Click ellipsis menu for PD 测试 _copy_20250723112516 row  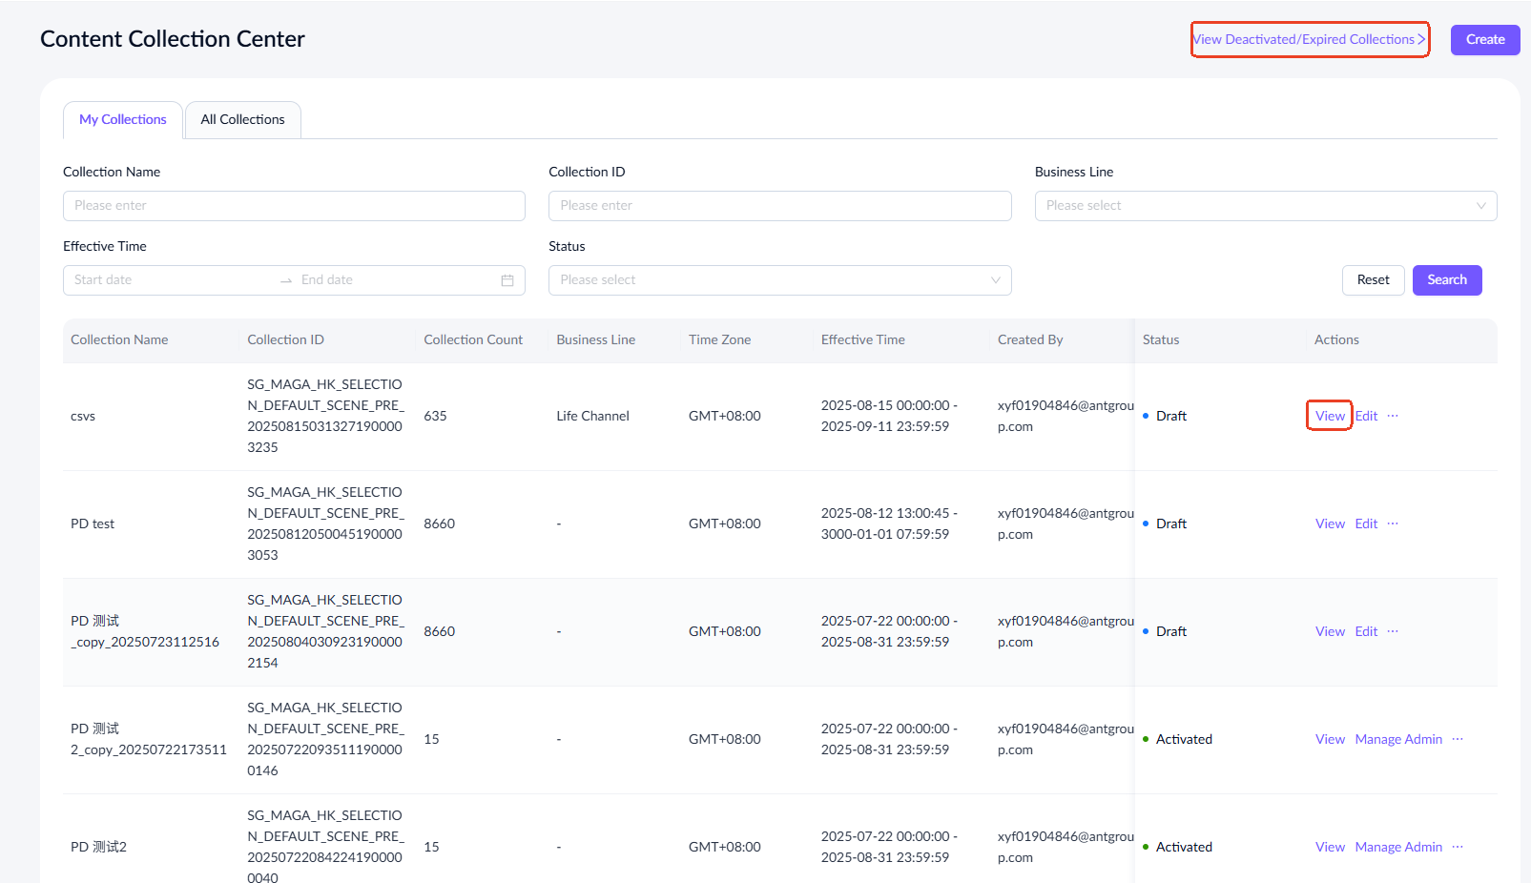pyautogui.click(x=1393, y=631)
